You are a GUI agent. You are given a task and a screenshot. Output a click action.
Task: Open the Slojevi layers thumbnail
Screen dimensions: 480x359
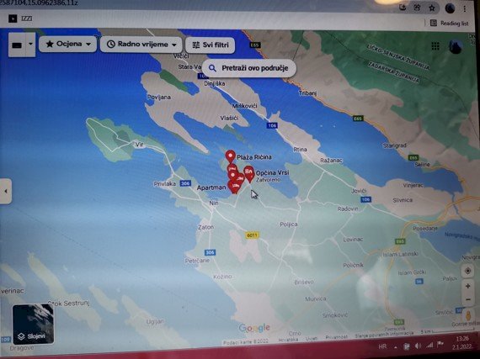[x=33, y=324]
